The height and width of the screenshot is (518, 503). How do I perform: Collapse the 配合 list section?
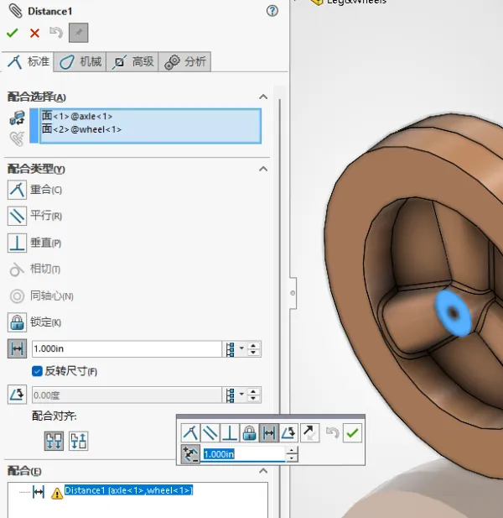coord(263,471)
